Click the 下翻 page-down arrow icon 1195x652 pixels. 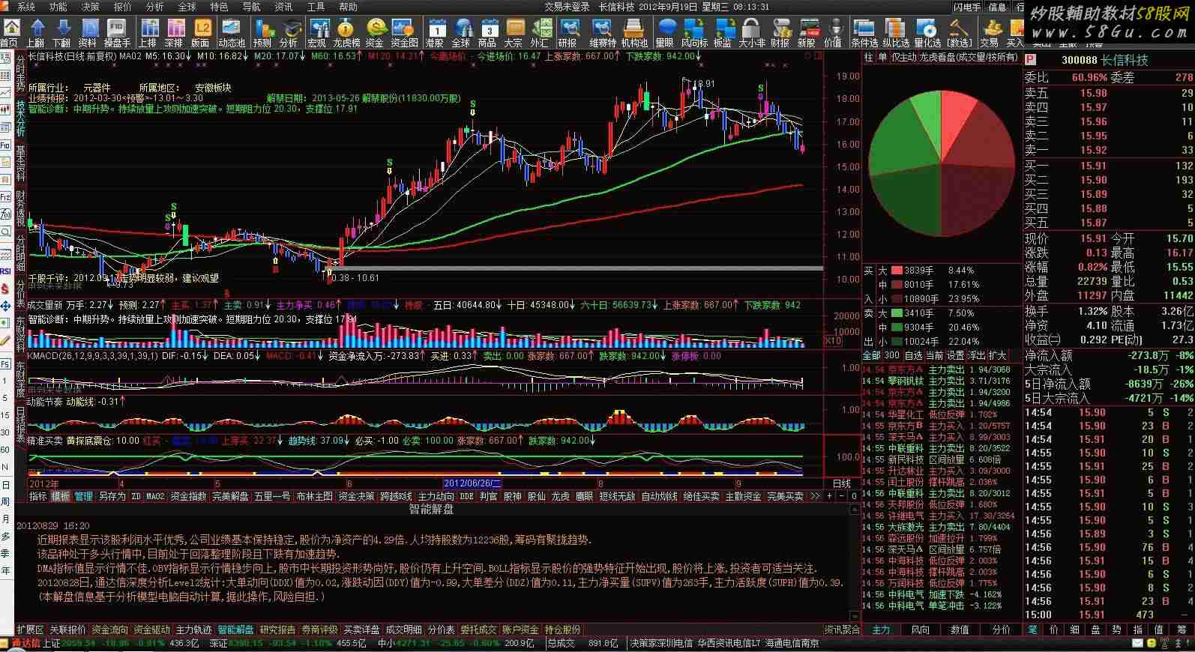pos(61,33)
